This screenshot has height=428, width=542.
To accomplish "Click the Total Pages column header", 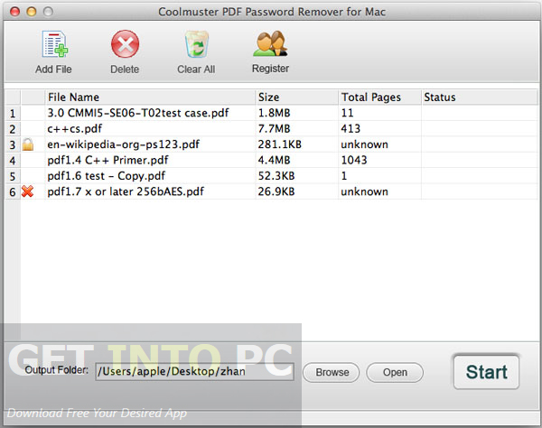I will (x=379, y=98).
